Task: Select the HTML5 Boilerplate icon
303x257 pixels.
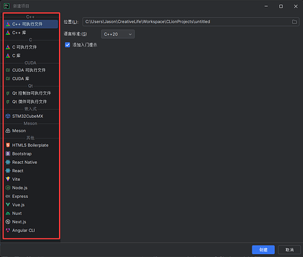Action: click(x=8, y=145)
